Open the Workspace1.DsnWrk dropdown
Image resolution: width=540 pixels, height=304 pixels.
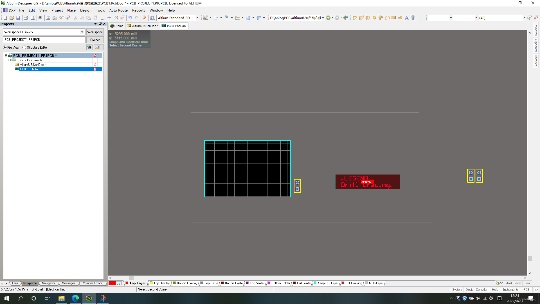(82, 32)
